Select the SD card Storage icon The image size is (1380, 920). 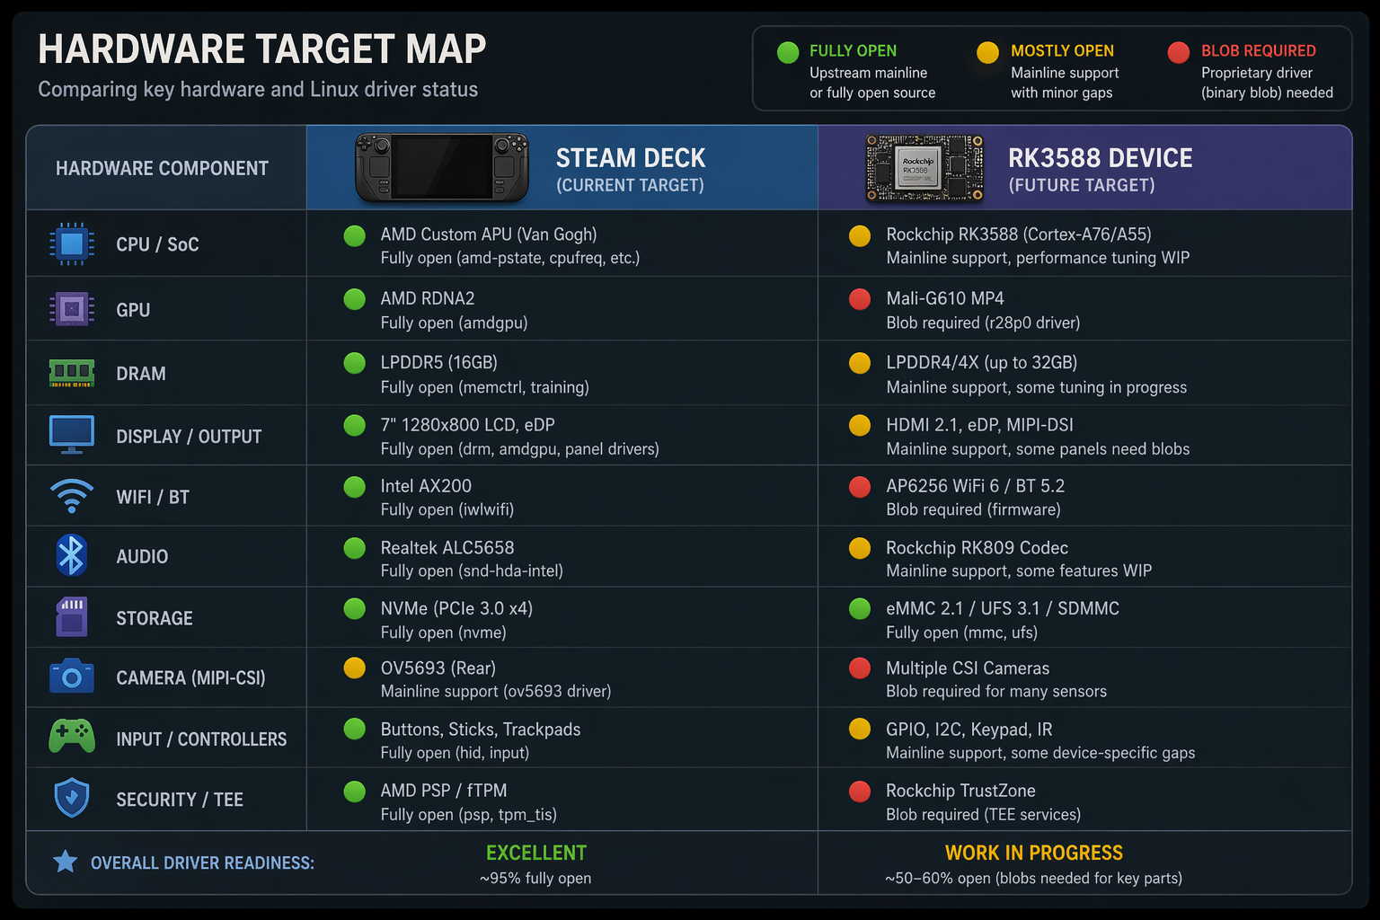(x=71, y=617)
